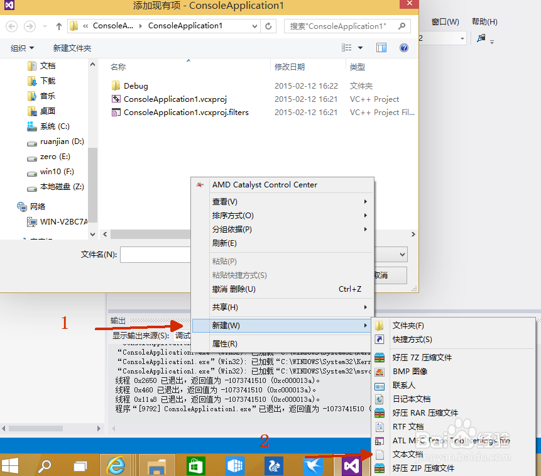Image resolution: width=541 pixels, height=476 pixels.
Task: Click the 新建文件夹 button
Action: pos(72,48)
